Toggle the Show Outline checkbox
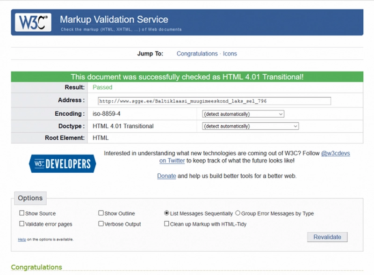This screenshot has height=275, width=374. 101,213
